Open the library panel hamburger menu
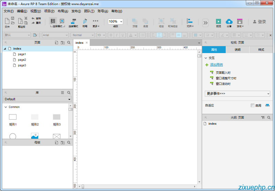Image resolution: width=275 pixels, height=191 pixels. [x=62, y=93]
